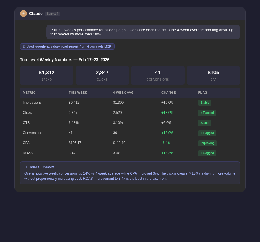Image resolution: width=260 pixels, height=242 pixels.
Task: Click the up arrow in ROAS Flagged badge
Action: click(201, 153)
